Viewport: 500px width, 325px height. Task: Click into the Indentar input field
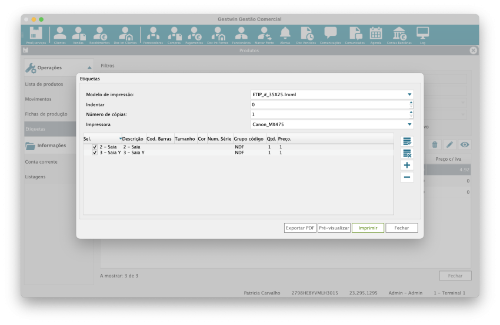pyautogui.click(x=329, y=104)
